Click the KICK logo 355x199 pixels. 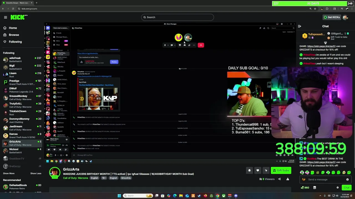18,17
